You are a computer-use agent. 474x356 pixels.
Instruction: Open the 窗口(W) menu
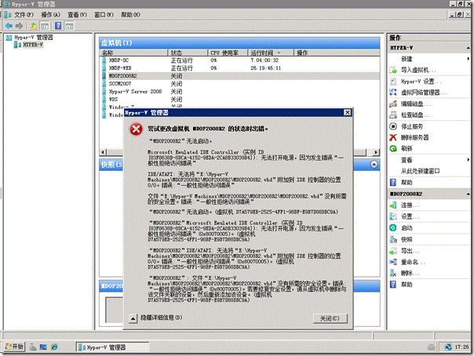pos(104,15)
